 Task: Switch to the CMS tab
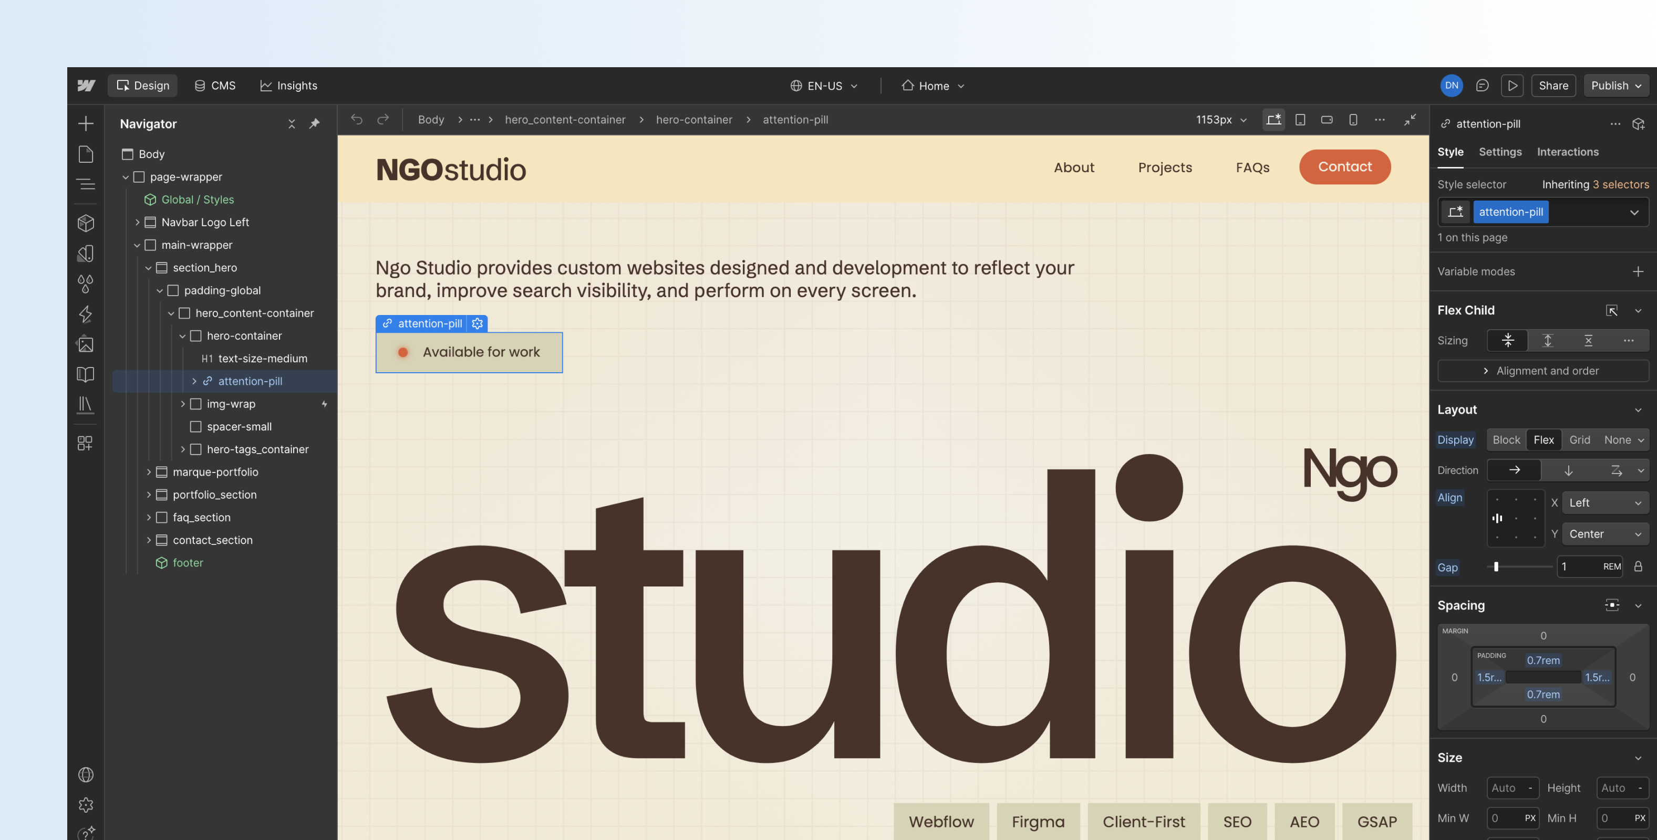pos(215,86)
